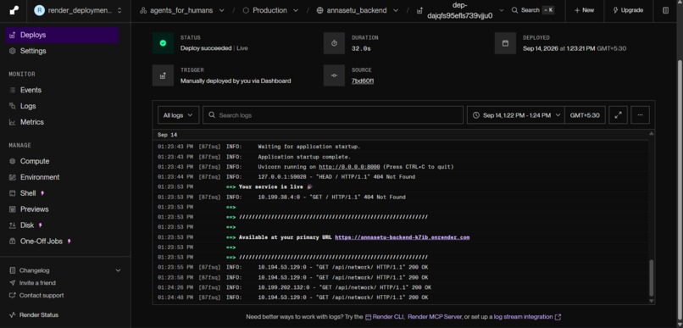The width and height of the screenshot is (683, 328).
Task: Click the Render MCP Server link
Action: click(435, 317)
